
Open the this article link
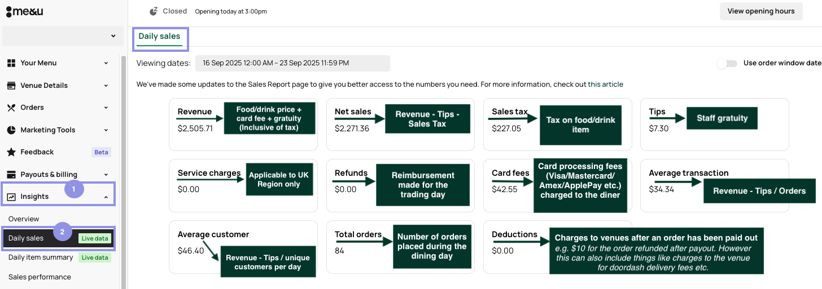coord(606,85)
